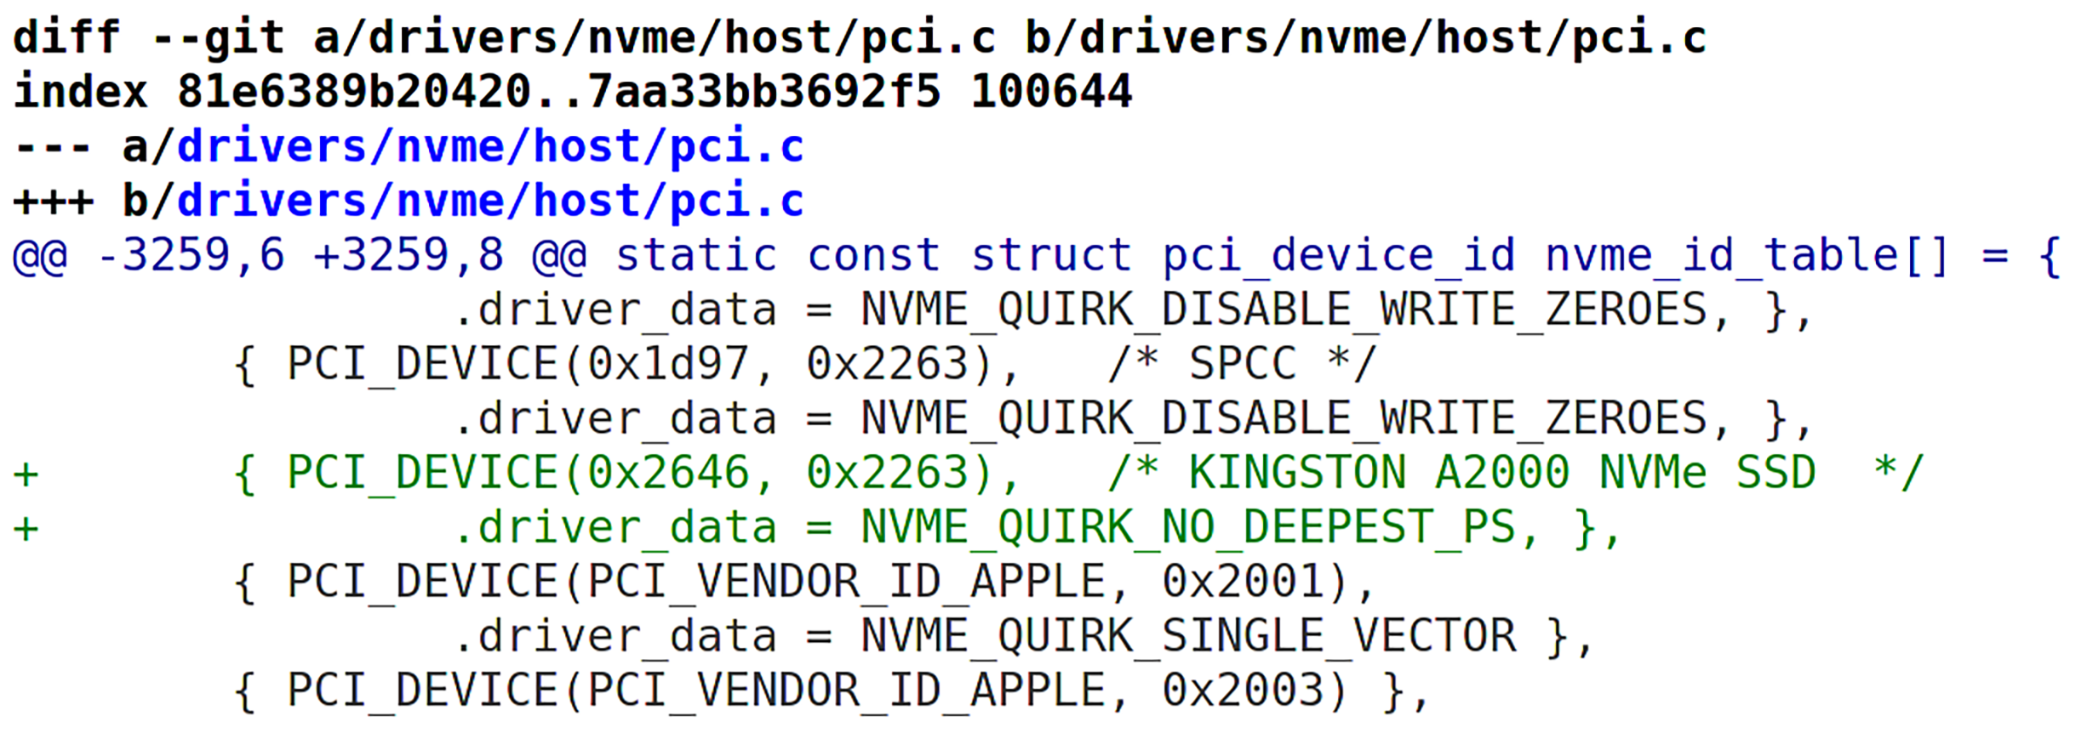The image size is (2087, 750).
Task: Open the a/drivers/nvme/host/pci.c file link
Action: 489,147
